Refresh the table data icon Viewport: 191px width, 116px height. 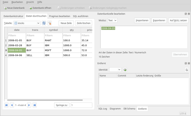pos(44,23)
